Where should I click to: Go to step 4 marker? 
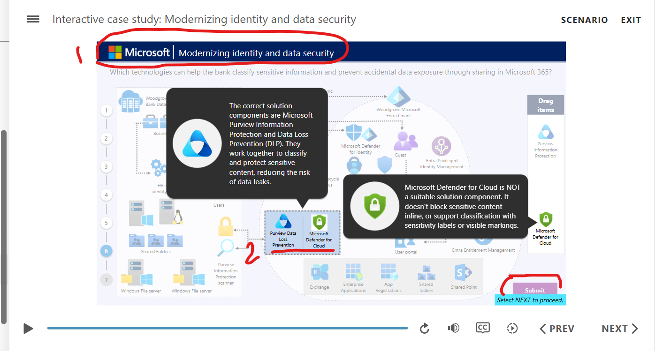(x=107, y=195)
